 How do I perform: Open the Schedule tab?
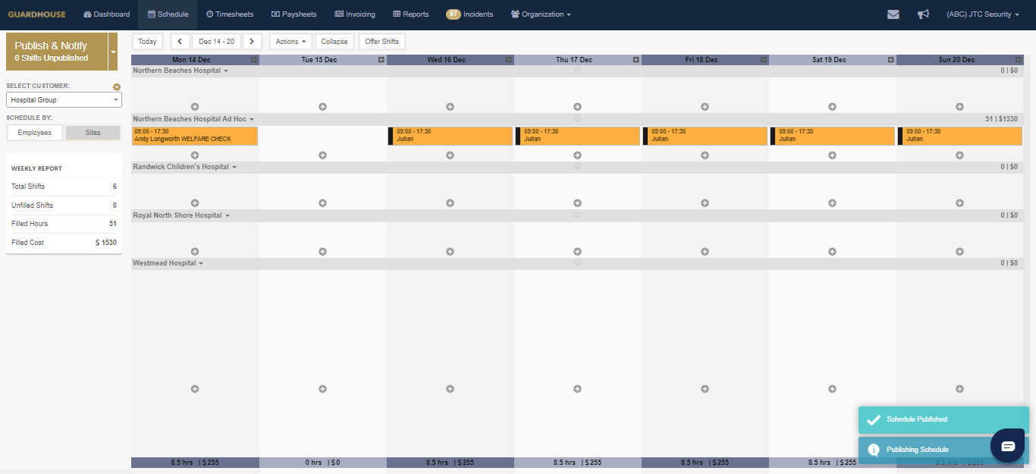point(168,14)
